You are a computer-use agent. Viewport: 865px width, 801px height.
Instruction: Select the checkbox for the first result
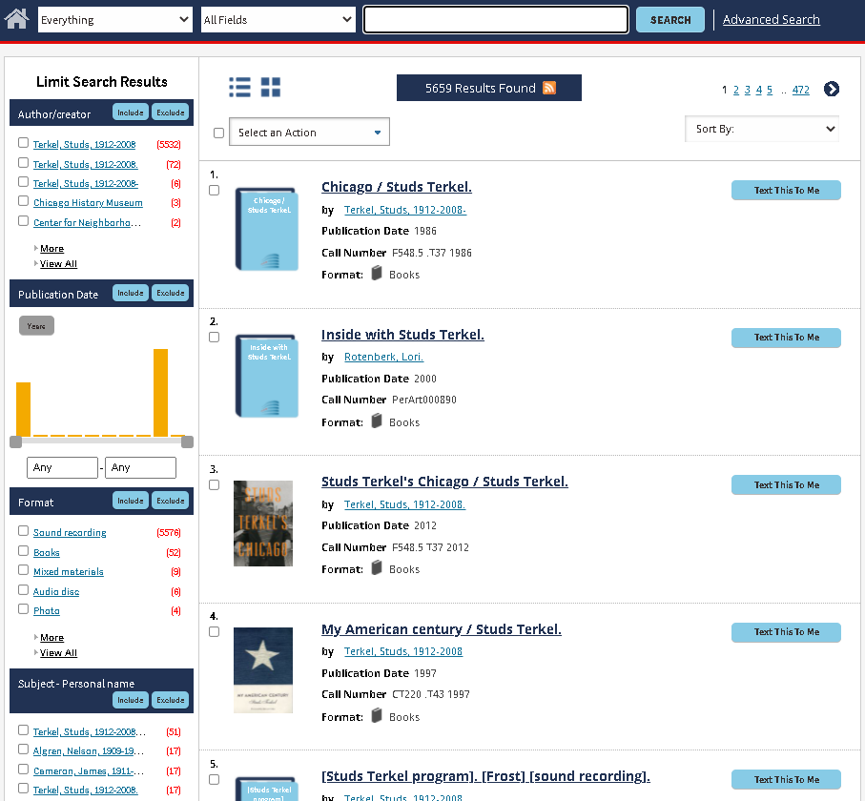pos(214,190)
